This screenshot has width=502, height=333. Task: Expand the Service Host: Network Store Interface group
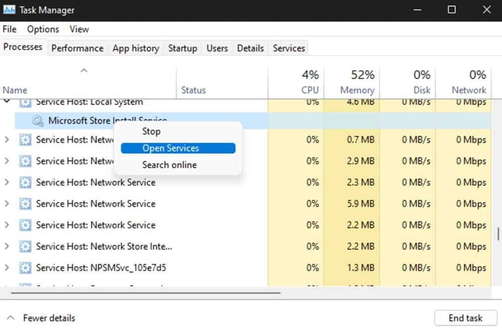click(7, 246)
